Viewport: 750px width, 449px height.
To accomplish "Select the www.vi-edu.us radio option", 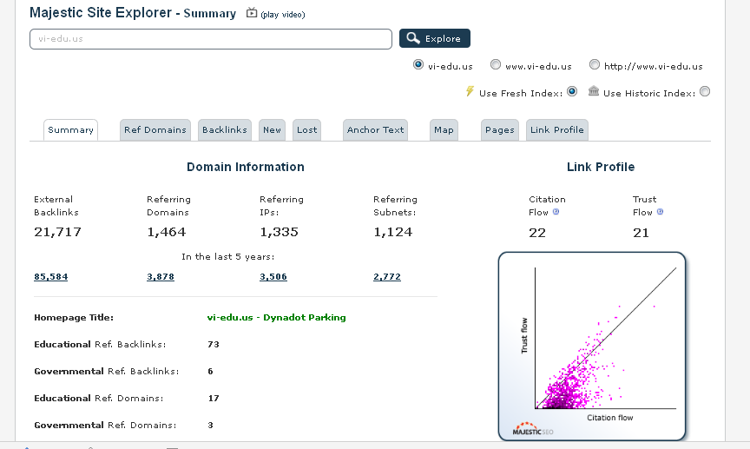I will click(496, 64).
